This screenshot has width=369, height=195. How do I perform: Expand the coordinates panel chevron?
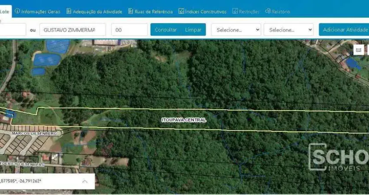coord(85,181)
